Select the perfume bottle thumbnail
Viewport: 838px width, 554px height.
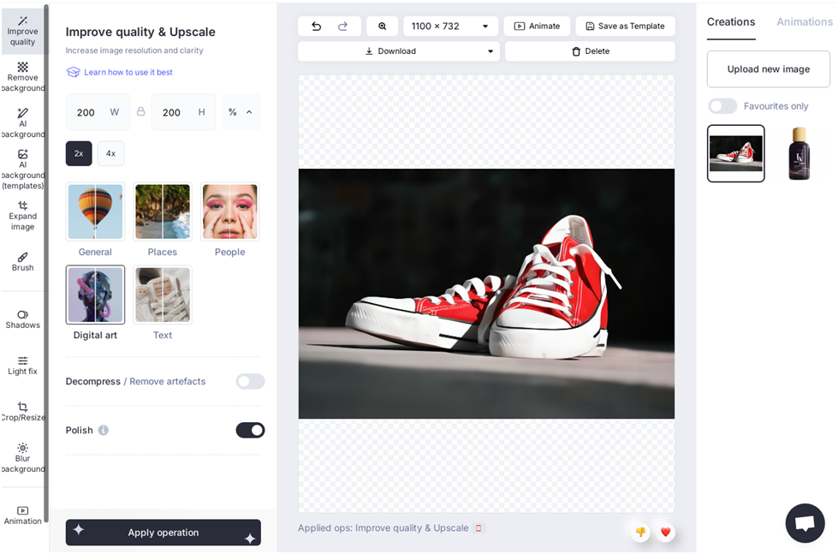coord(799,153)
